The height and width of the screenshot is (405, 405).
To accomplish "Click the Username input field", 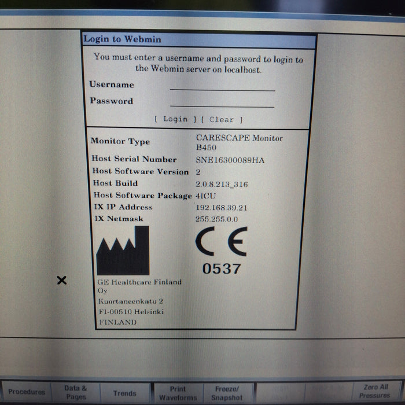I will [222, 85].
